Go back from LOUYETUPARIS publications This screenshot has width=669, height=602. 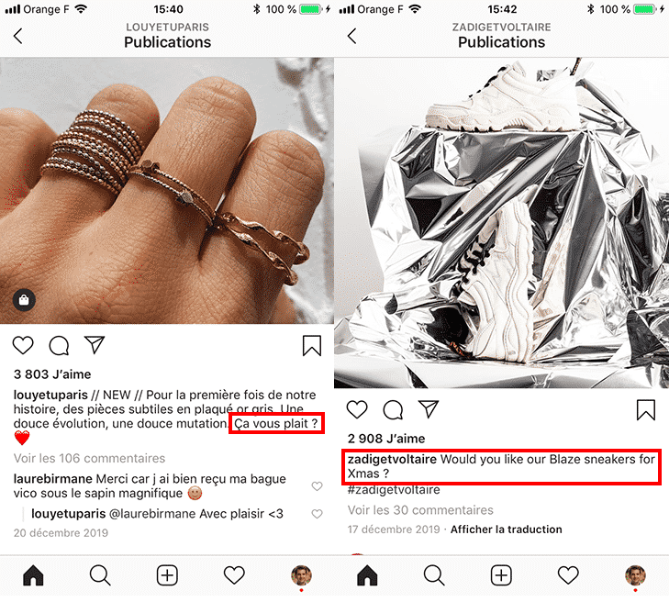[18, 36]
